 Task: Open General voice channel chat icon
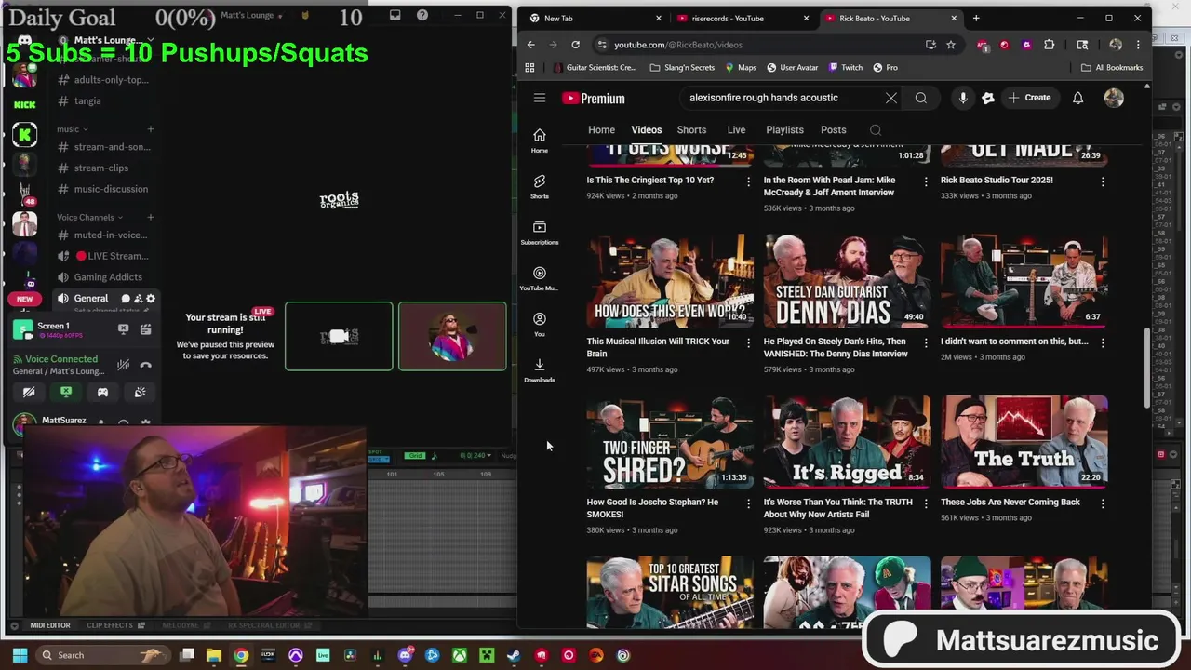click(x=126, y=299)
